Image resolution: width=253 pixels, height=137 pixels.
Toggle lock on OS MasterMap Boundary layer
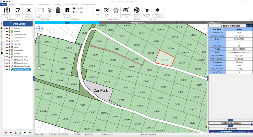[x=10, y=70]
